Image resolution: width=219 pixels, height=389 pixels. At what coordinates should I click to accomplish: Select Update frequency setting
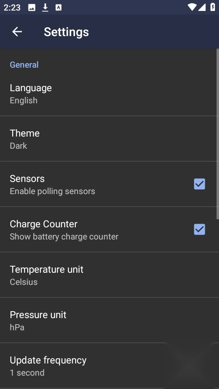click(x=108, y=365)
